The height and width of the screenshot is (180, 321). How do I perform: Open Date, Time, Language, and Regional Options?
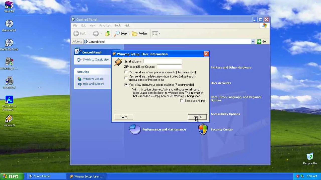tap(236, 98)
